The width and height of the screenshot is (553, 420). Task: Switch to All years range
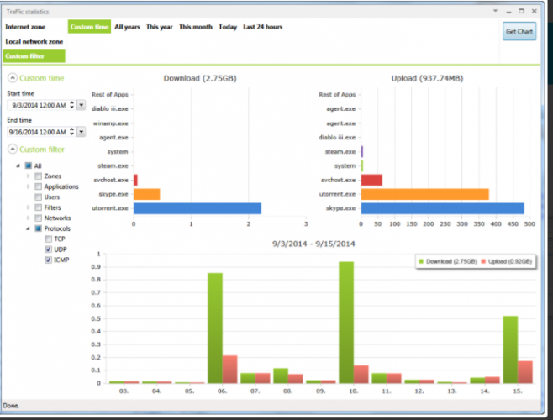[127, 27]
